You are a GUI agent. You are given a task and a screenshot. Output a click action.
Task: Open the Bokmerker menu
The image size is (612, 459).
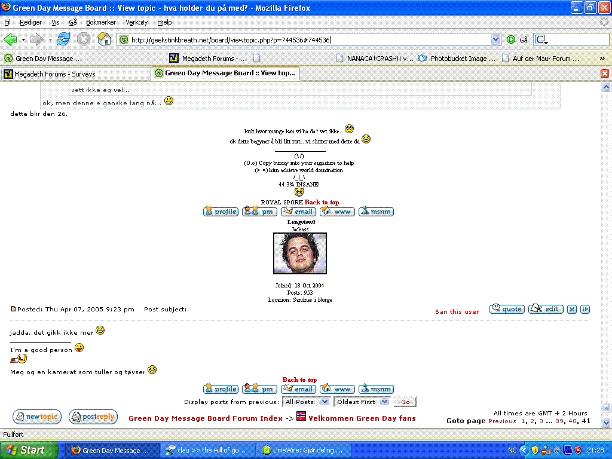click(101, 22)
